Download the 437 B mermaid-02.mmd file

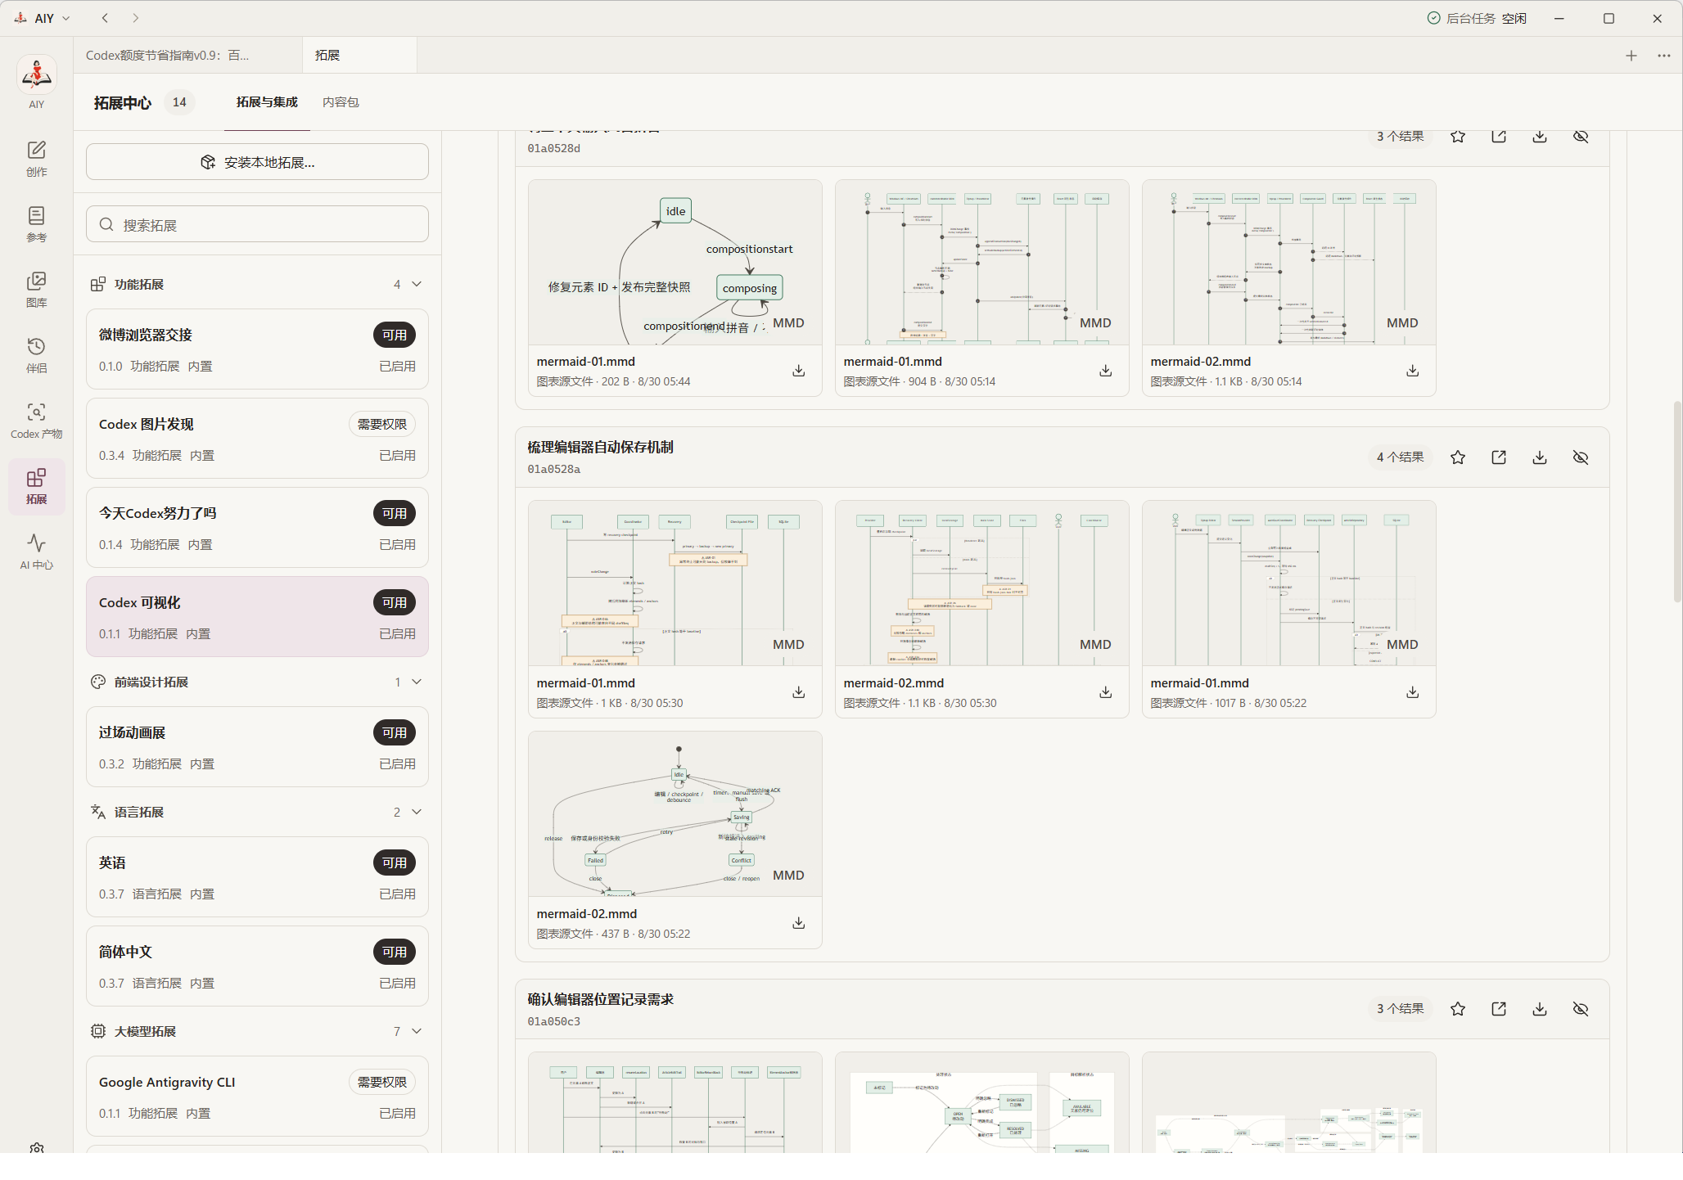click(x=799, y=923)
